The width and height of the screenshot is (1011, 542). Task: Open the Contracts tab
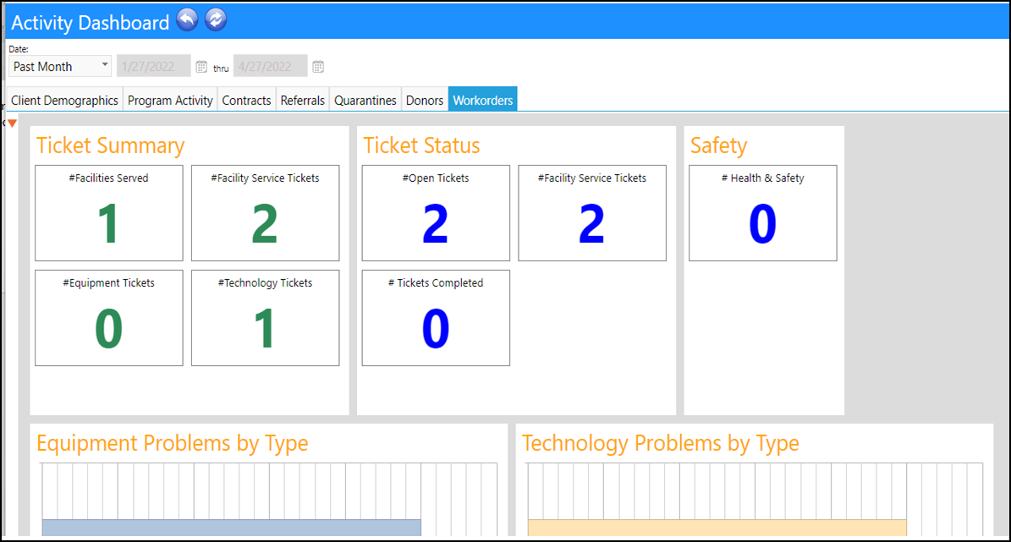246,100
